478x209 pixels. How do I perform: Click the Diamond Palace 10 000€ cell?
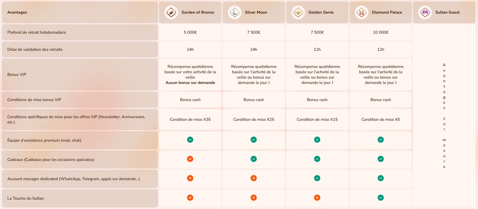pyautogui.click(x=381, y=32)
